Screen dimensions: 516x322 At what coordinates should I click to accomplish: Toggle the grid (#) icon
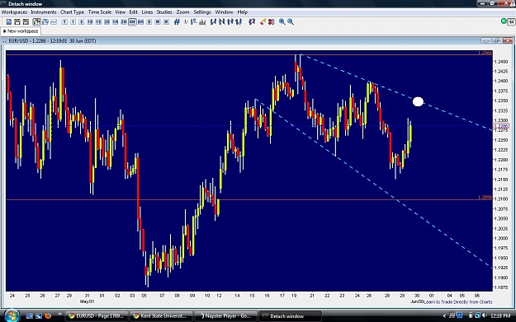point(177,22)
